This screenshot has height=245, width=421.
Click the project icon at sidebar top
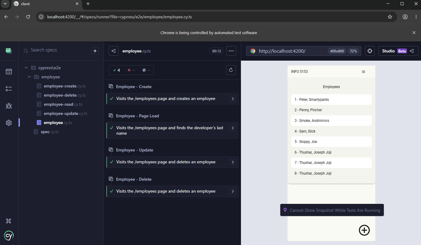(x=9, y=51)
